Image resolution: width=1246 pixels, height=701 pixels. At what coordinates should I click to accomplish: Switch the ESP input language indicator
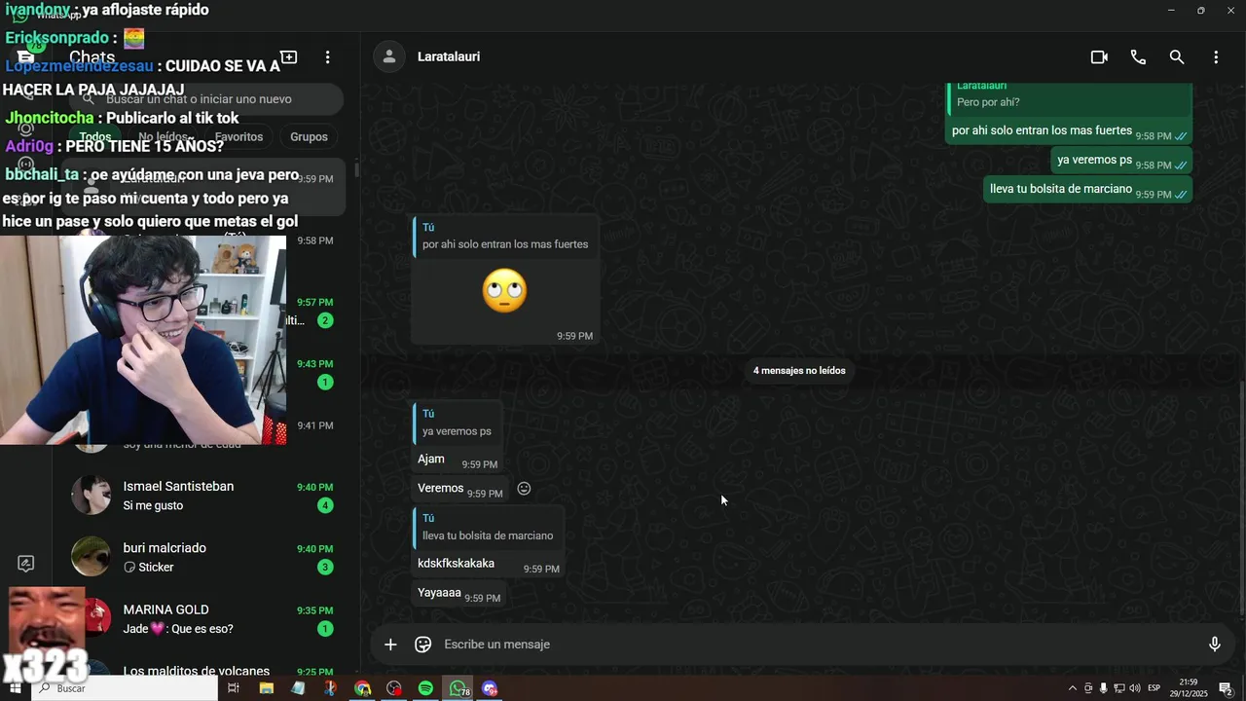1154,688
